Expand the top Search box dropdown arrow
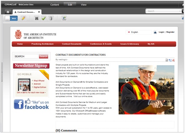The image size is (185, 133). (180, 11)
